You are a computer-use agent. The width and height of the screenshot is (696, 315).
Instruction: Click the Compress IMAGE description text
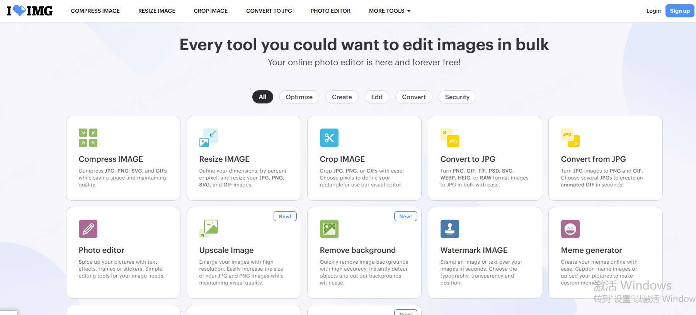(x=123, y=178)
